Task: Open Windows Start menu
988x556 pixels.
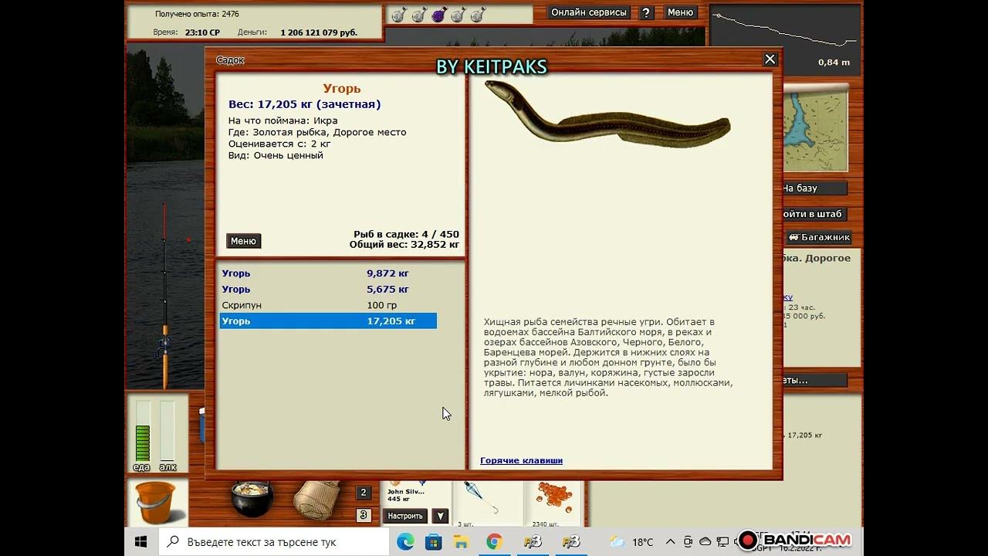Action: [141, 542]
